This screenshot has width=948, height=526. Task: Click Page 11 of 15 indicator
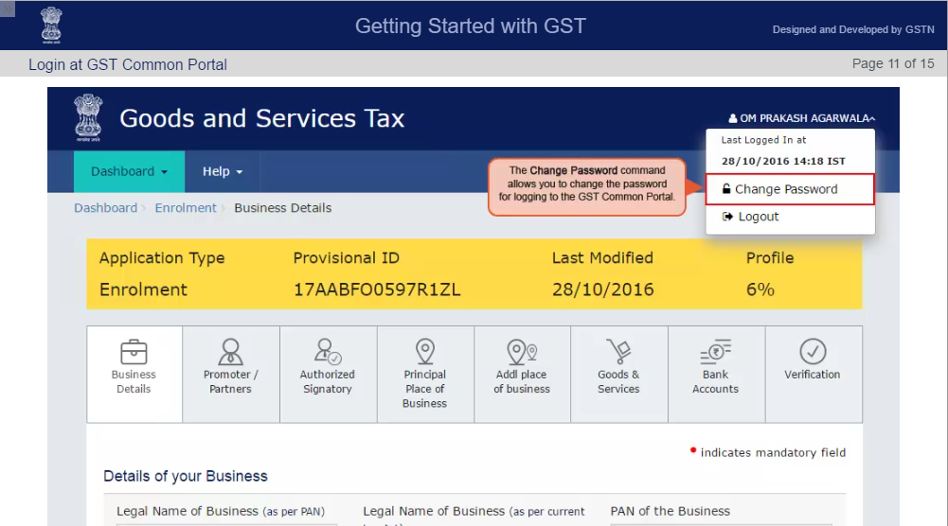point(893,63)
